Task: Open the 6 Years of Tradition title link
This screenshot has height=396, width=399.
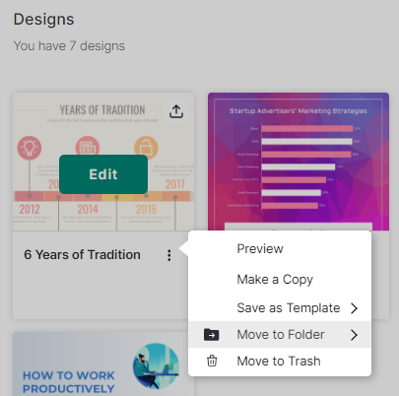Action: point(82,255)
